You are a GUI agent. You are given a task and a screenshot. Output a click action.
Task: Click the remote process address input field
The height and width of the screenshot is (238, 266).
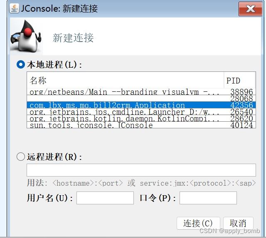pos(141,170)
